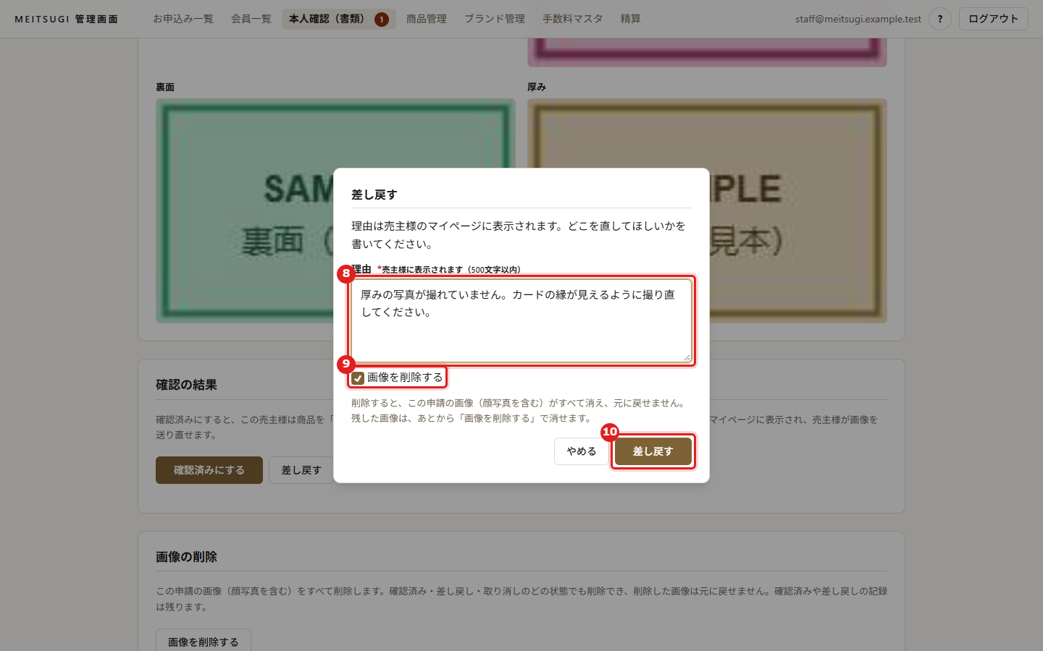Image resolution: width=1043 pixels, height=651 pixels.
Task: Open the ブランド管理 tab
Action: (x=495, y=19)
